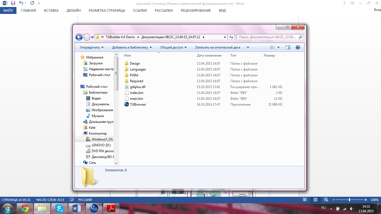
Task: Open the ФАЙЛ tab in Word
Action: (8, 11)
